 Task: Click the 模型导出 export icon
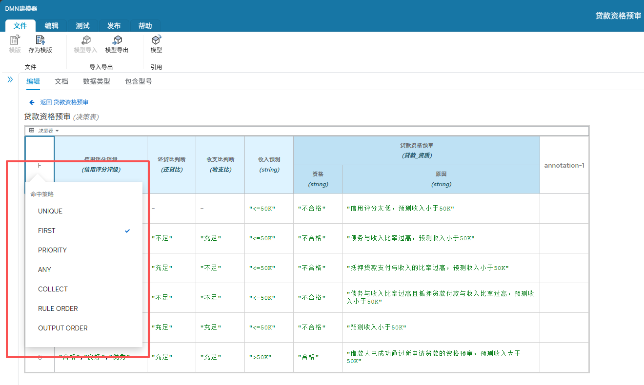coord(117,40)
